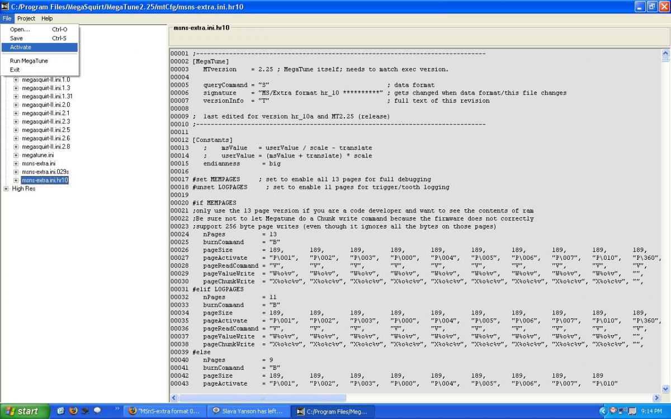
Task: Click Activate in the File menu
Action: coord(21,47)
